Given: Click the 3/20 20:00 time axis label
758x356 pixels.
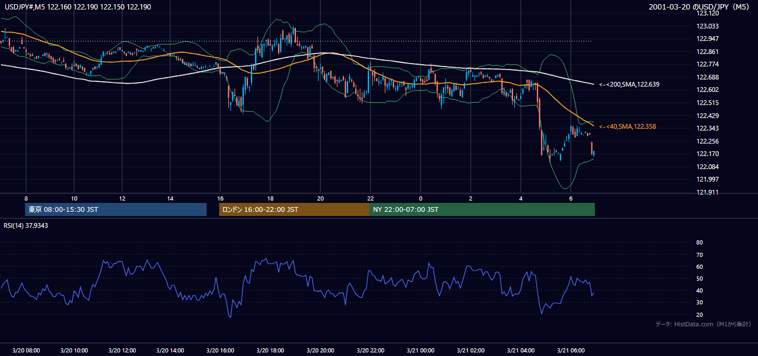Looking at the screenshot, I should click(x=320, y=350).
